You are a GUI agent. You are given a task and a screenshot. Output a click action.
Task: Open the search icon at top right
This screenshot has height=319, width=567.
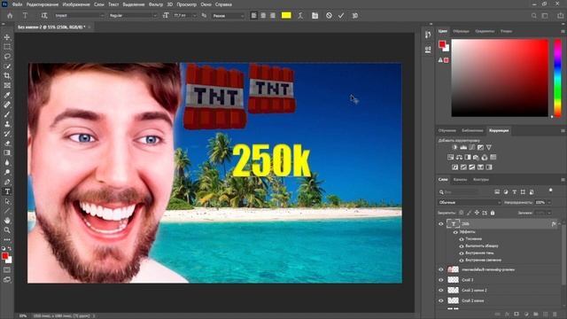click(x=533, y=16)
